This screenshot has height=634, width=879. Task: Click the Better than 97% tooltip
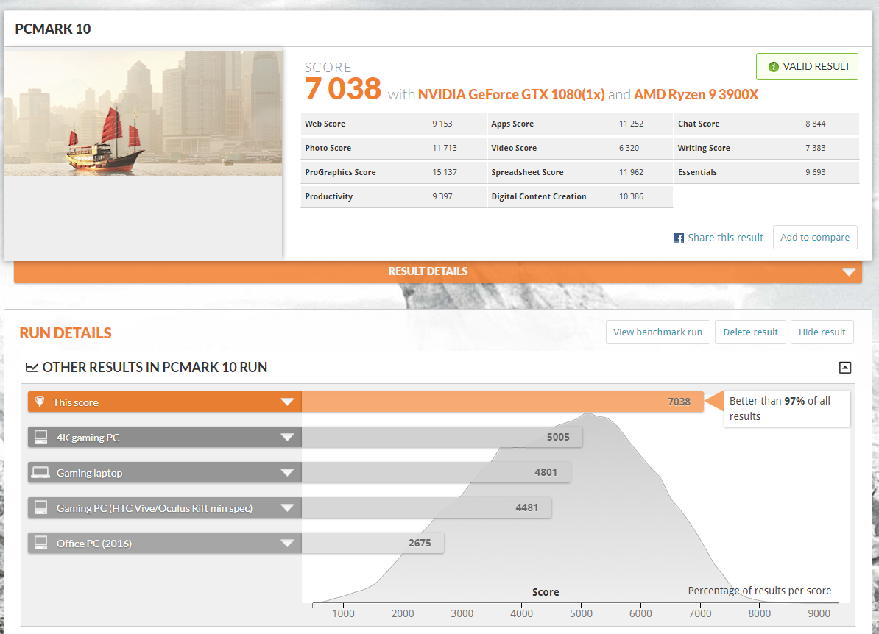coord(787,409)
